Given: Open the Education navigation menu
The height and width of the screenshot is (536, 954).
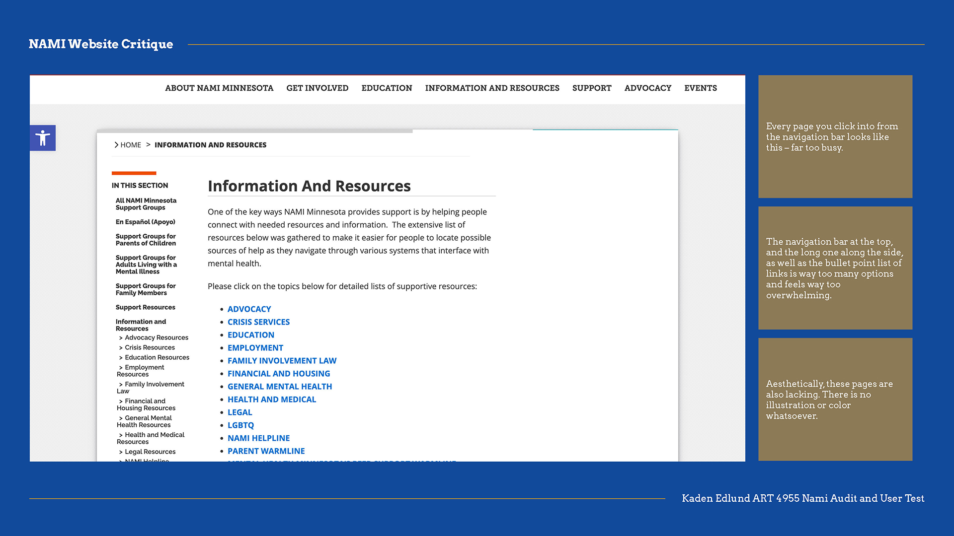Looking at the screenshot, I should tap(387, 88).
